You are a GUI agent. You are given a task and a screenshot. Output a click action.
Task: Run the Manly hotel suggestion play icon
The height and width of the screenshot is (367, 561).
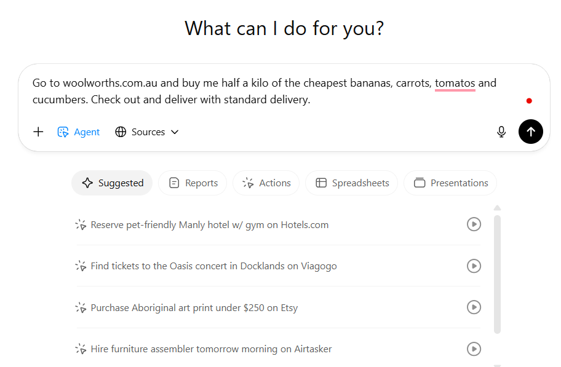(x=474, y=224)
